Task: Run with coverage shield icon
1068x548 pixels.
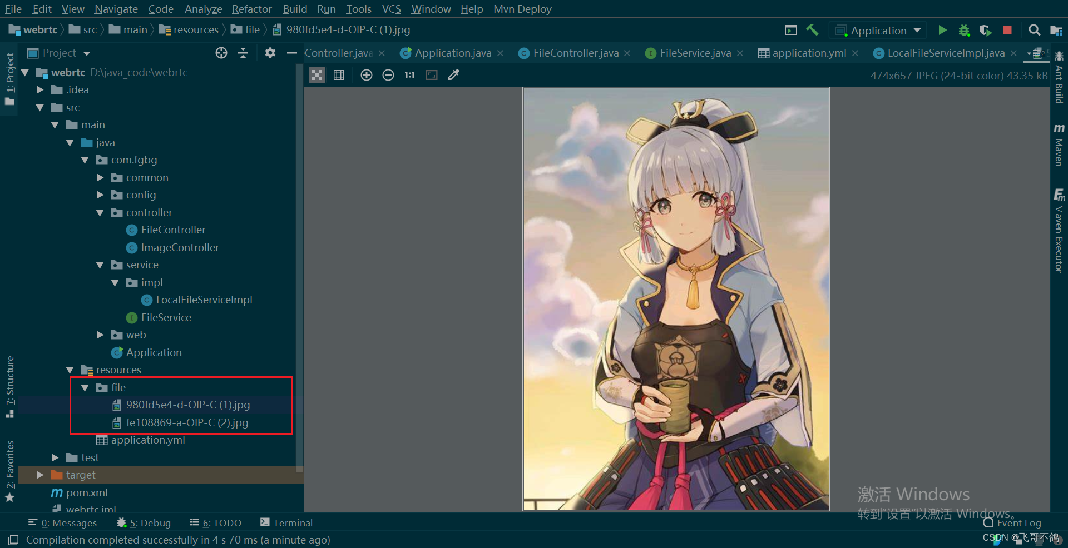Action: [985, 30]
